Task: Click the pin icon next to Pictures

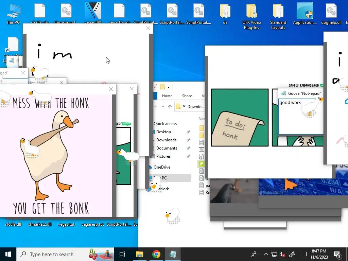Action: (188, 156)
